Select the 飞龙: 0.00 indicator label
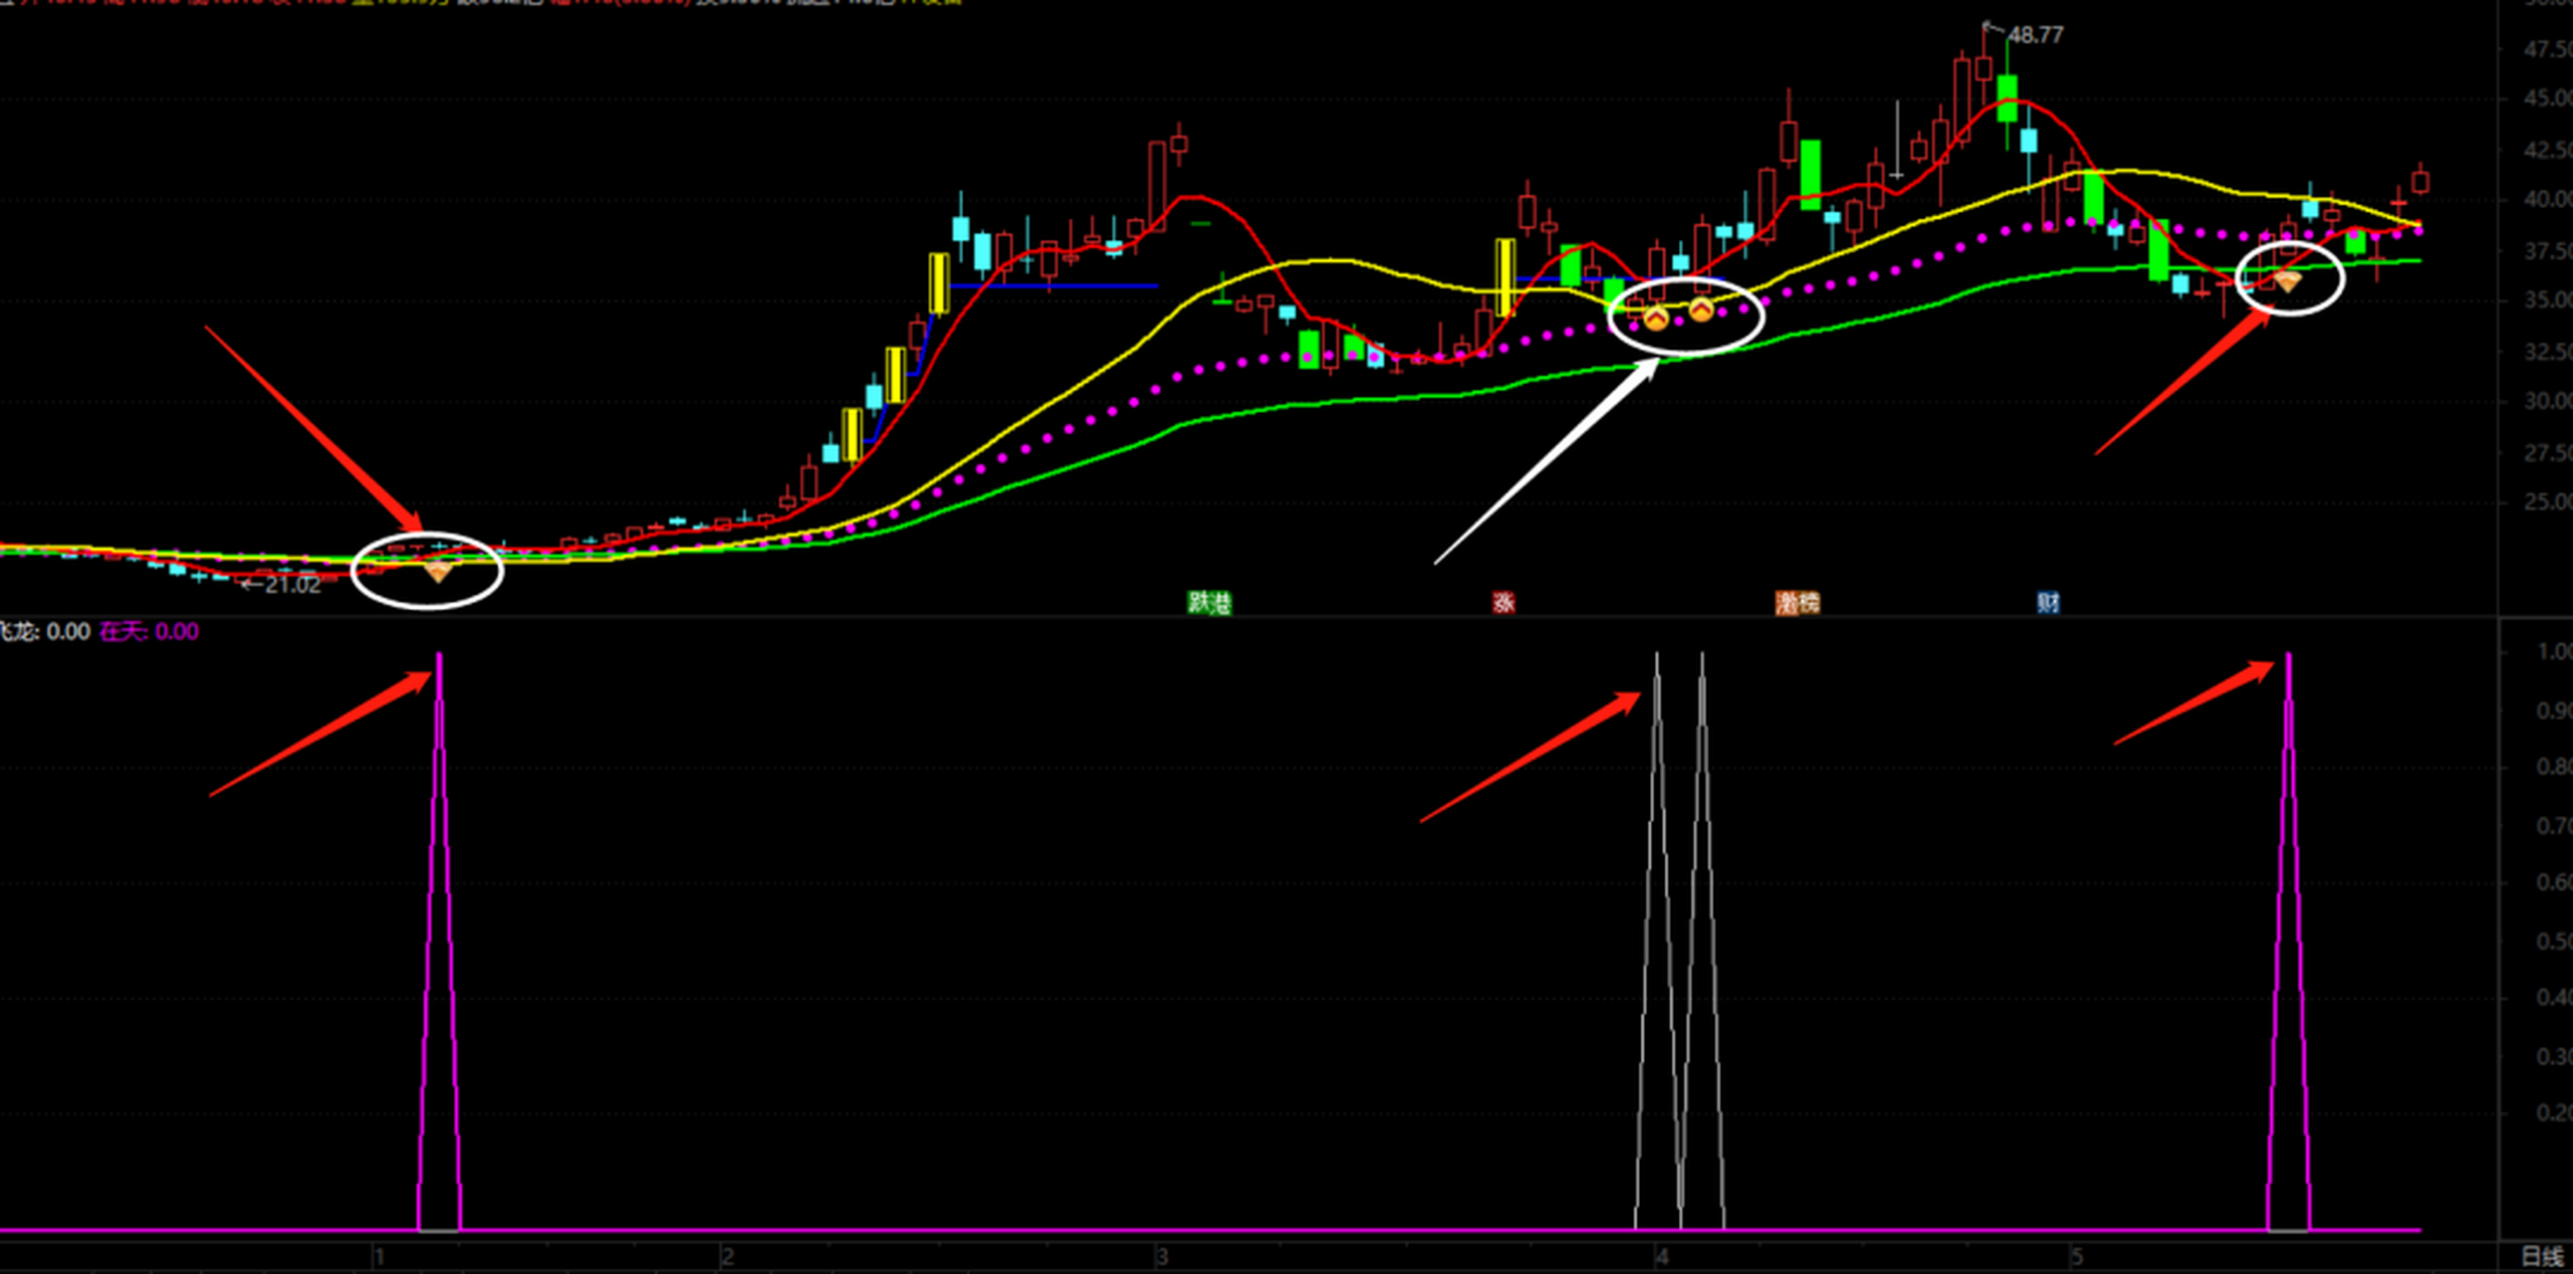Image resolution: width=2573 pixels, height=1274 pixels. point(45,631)
